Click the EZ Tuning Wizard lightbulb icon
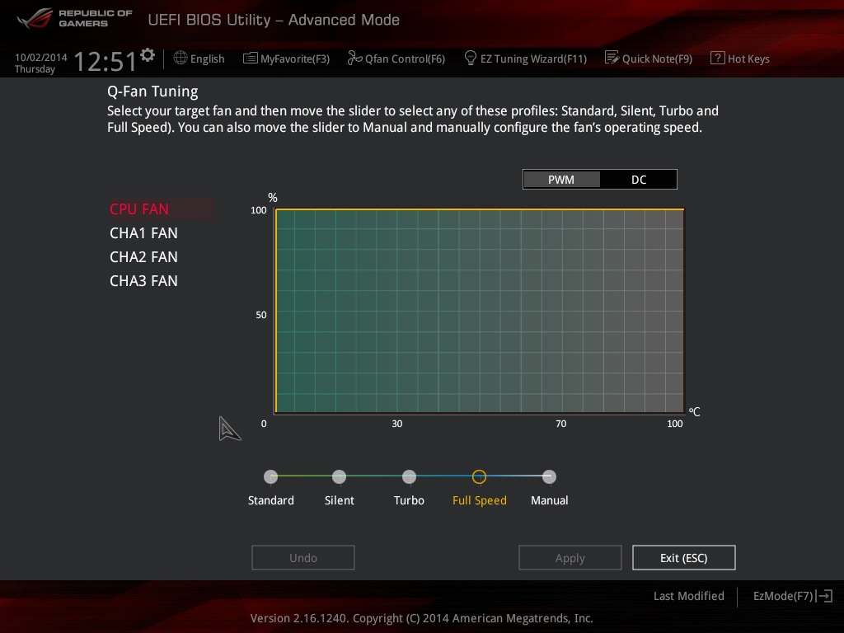 (470, 58)
